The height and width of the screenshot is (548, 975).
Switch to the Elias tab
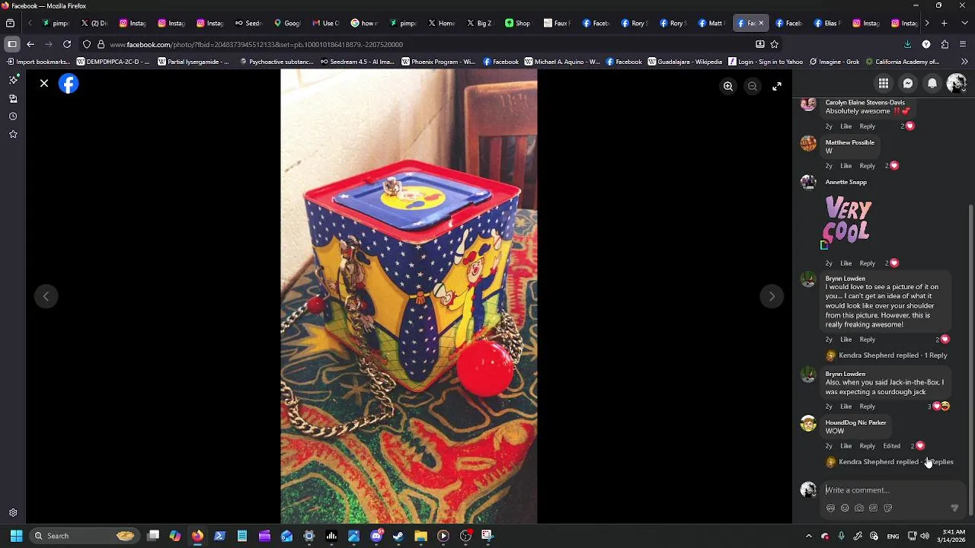pyautogui.click(x=826, y=23)
